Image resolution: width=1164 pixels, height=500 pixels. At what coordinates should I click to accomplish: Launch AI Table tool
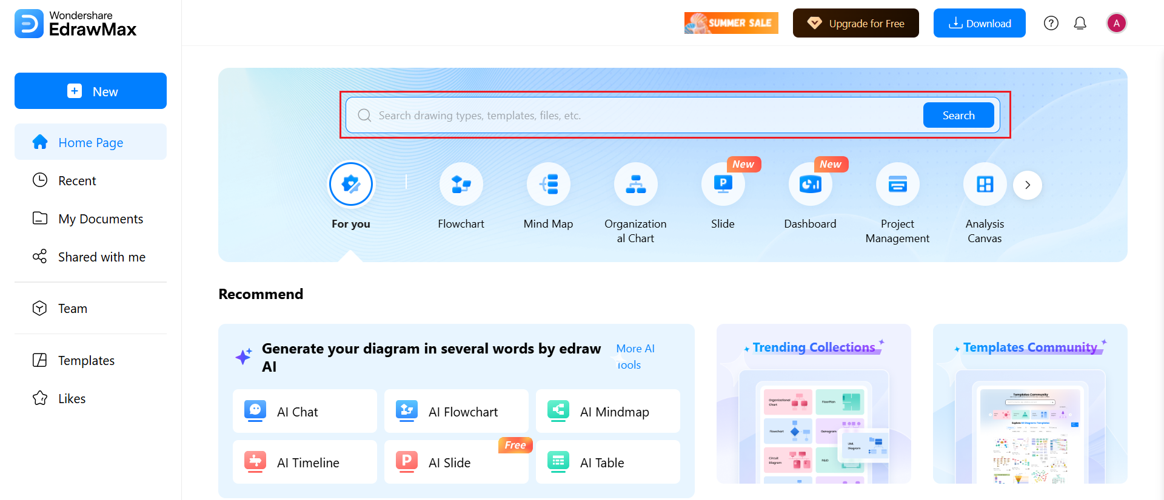(608, 462)
